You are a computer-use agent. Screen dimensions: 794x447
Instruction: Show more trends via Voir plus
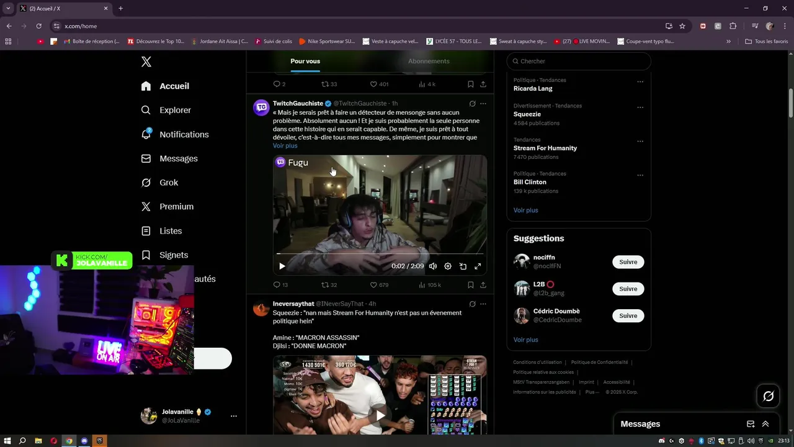point(526,210)
